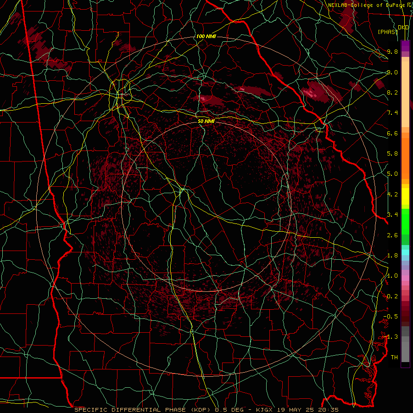The height and width of the screenshot is (413, 413).
Task: Click the 6.6 value on the color scale
Action: (392, 133)
